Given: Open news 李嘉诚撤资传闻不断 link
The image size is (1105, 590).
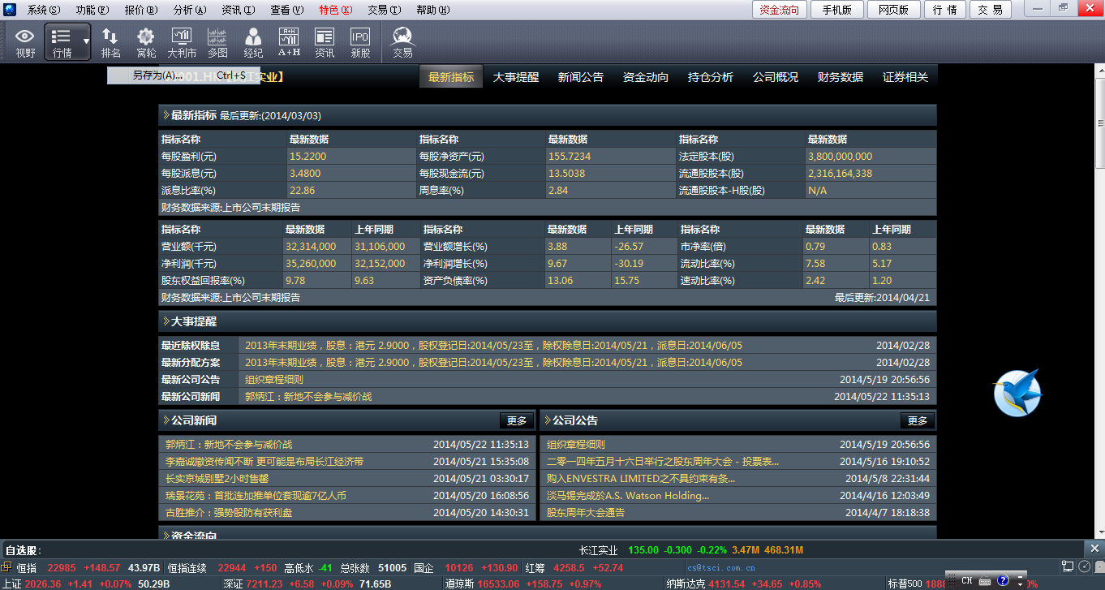Looking at the screenshot, I should tap(264, 461).
